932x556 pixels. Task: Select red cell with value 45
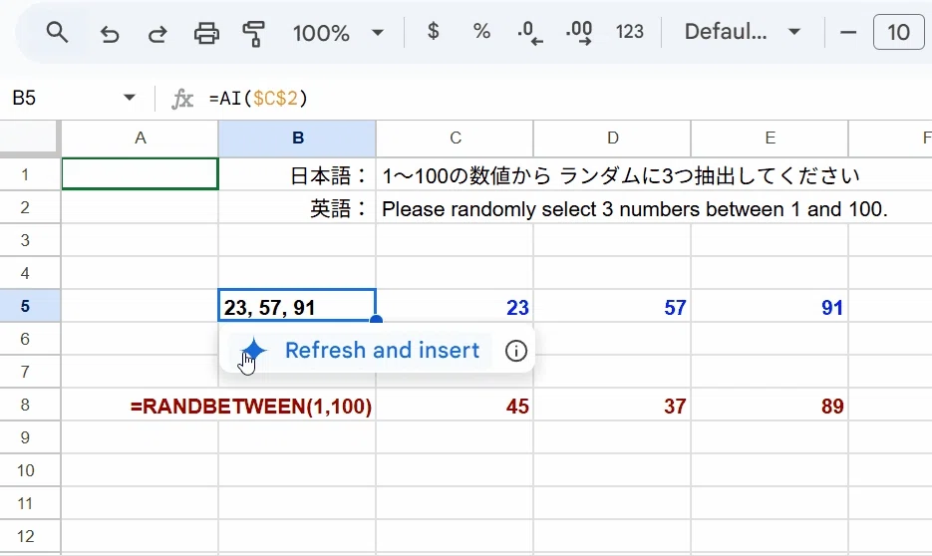pos(455,406)
